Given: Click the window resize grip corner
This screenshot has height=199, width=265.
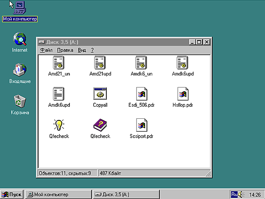Looking at the screenshot, I should [x=208, y=174].
